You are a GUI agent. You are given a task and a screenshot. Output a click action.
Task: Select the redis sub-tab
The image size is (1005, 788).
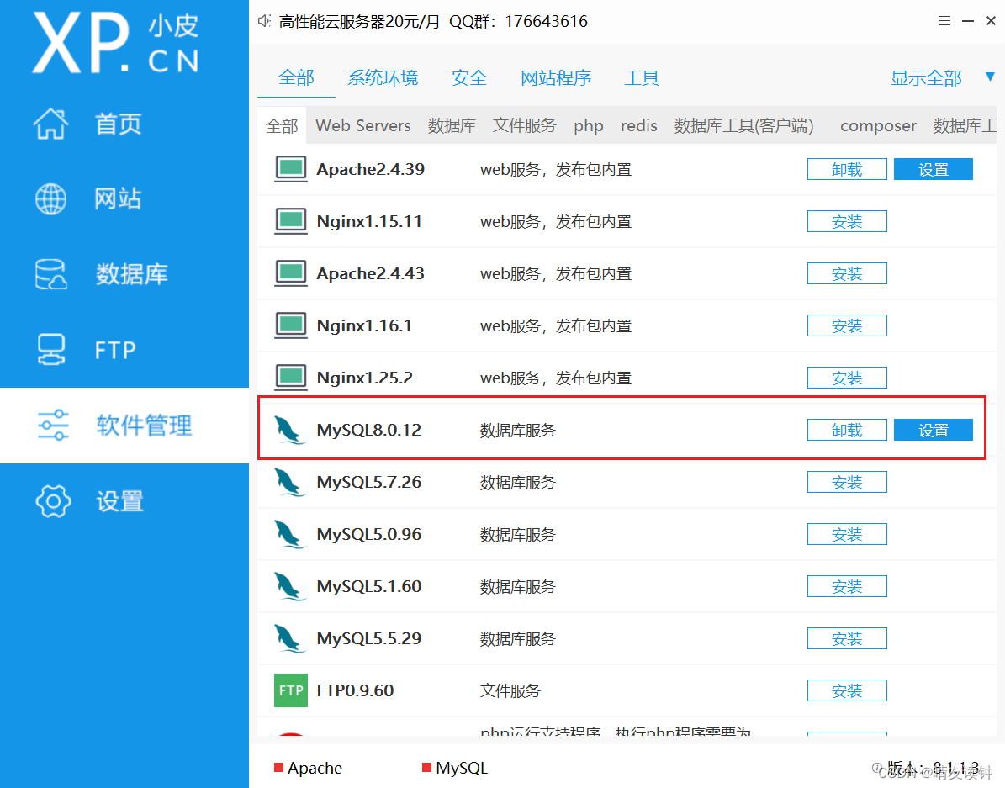[639, 125]
